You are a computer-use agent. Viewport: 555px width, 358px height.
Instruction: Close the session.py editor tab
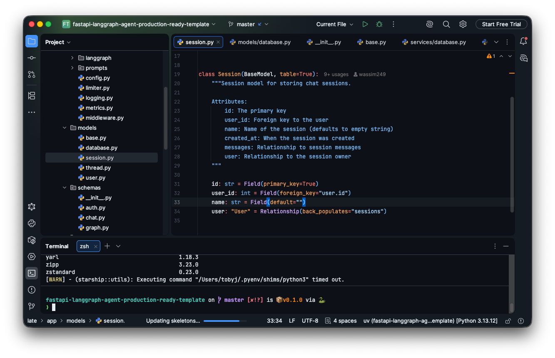(x=218, y=42)
